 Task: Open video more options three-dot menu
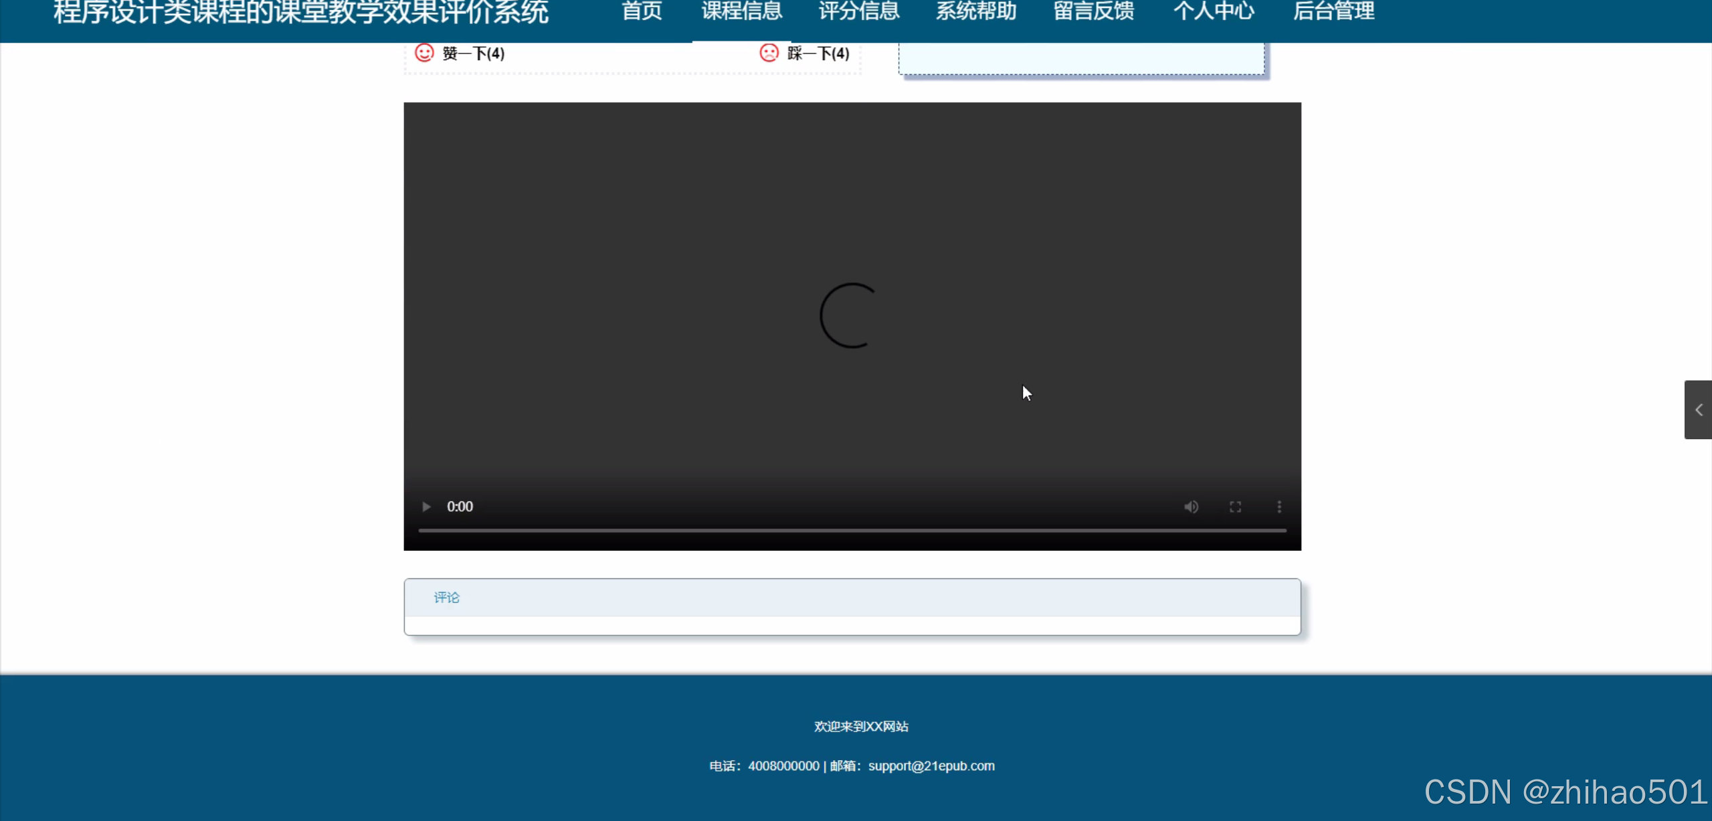pyautogui.click(x=1279, y=507)
